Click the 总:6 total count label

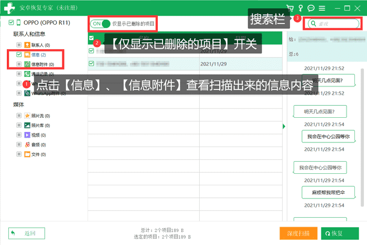point(294,54)
